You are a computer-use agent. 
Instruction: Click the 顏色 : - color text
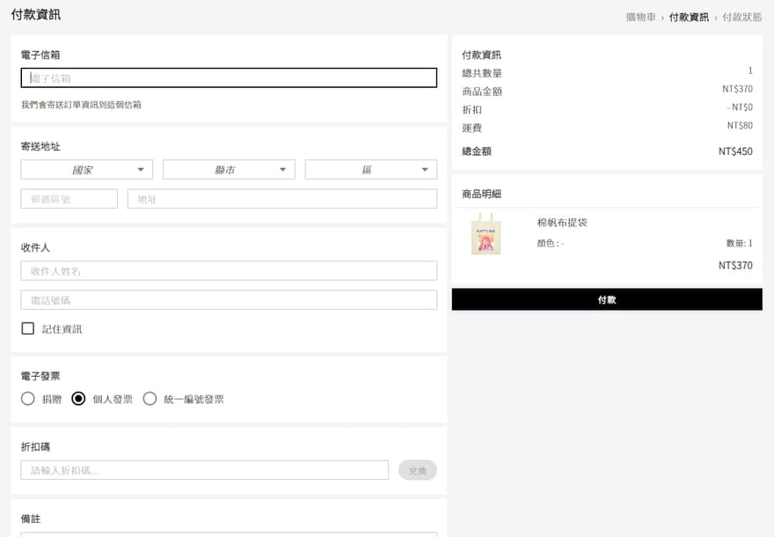tap(551, 243)
